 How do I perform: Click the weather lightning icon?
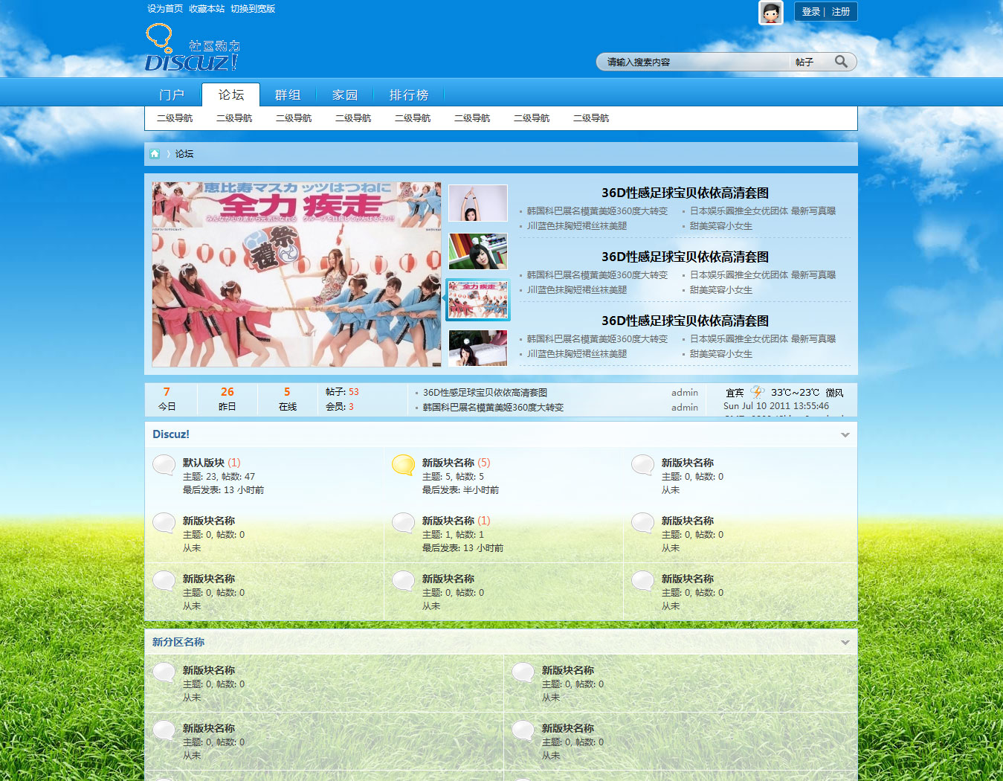pyautogui.click(x=757, y=392)
